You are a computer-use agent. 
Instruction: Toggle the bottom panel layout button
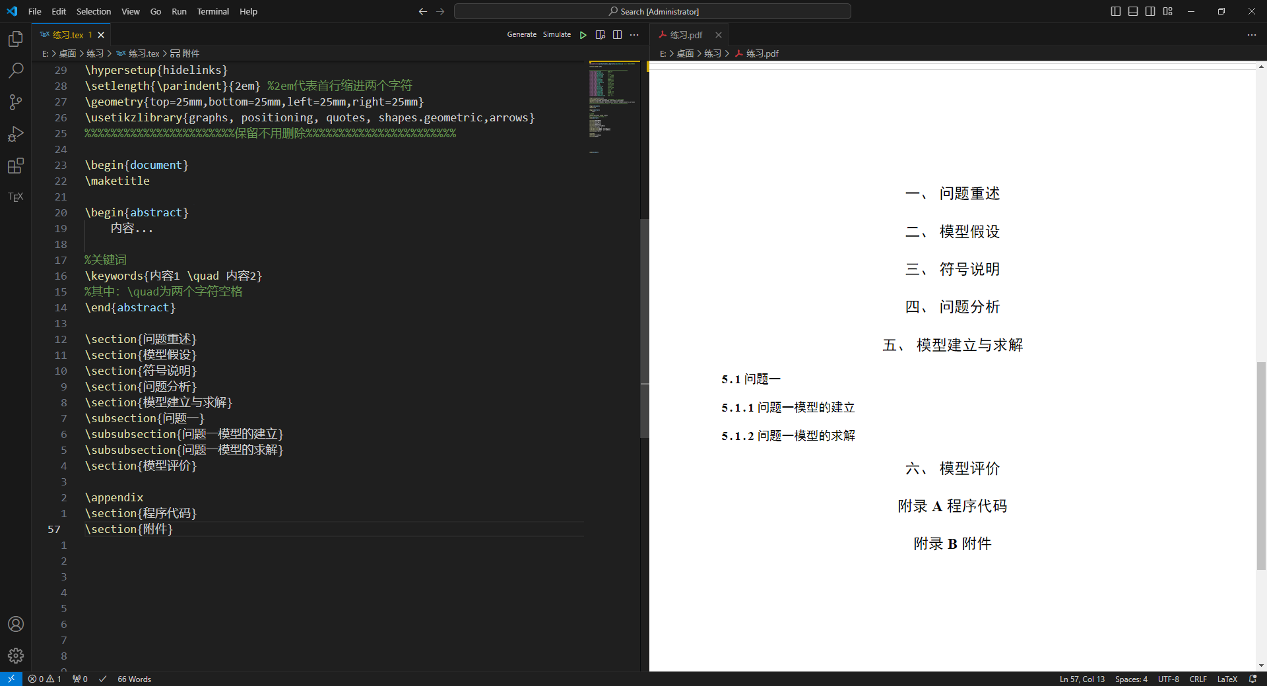1133,11
